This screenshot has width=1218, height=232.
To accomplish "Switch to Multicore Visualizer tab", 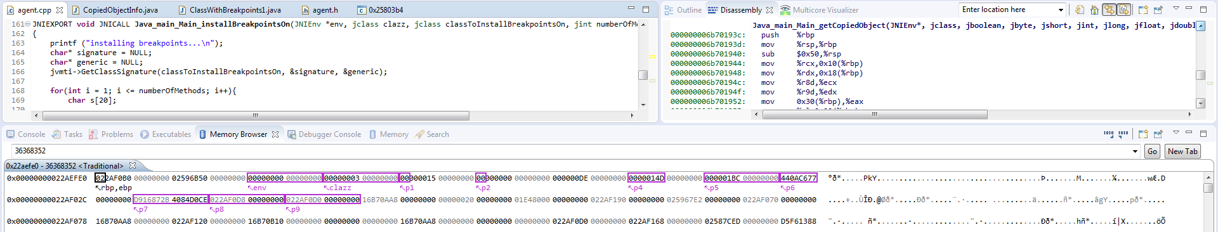I will 820,10.
